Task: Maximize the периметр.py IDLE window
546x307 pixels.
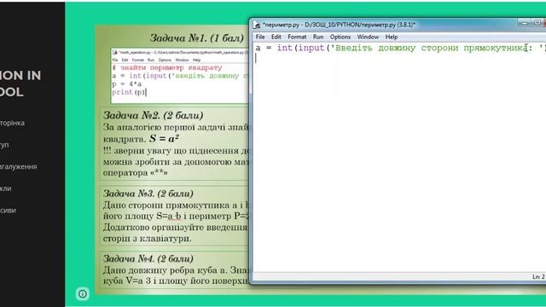Action: [537, 23]
